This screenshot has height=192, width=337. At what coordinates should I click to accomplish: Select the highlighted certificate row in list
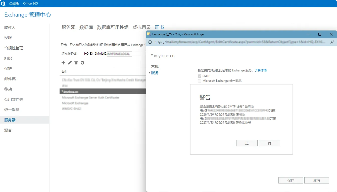click(x=103, y=91)
